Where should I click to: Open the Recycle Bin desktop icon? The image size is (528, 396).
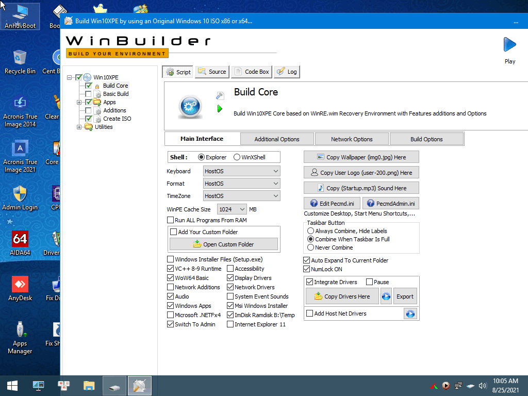(20, 62)
